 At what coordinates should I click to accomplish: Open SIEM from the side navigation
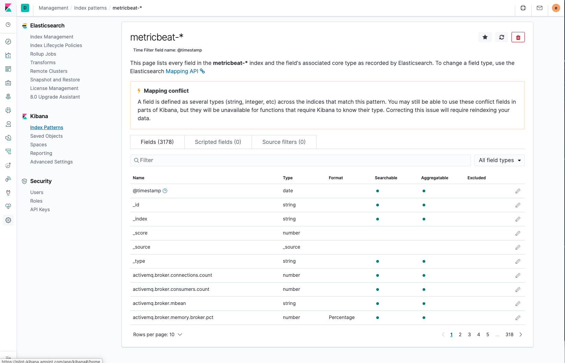coord(8,179)
